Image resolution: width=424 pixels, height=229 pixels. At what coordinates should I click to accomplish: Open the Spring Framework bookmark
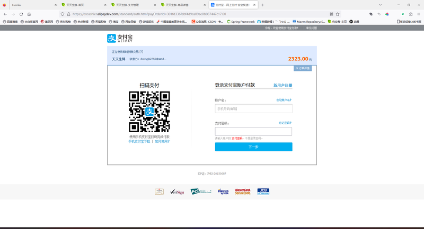[x=241, y=22]
